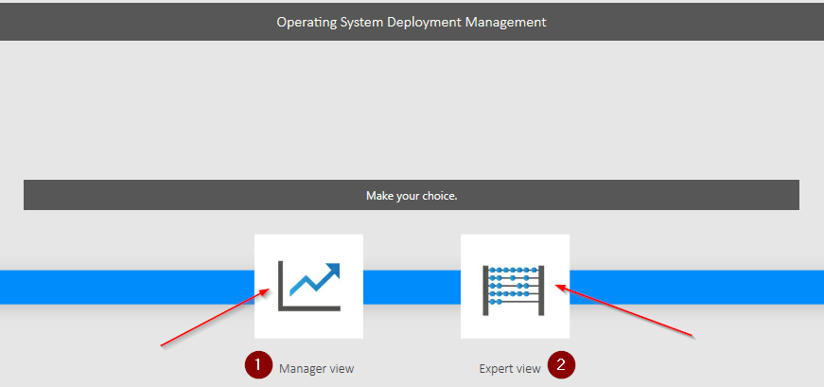Screen dimensions: 824x387
Task: Open the Manager view chart icon
Action: point(308,286)
